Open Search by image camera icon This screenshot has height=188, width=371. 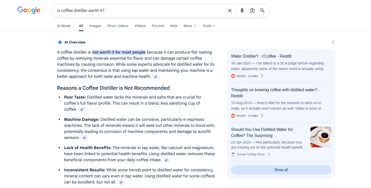coord(252,11)
